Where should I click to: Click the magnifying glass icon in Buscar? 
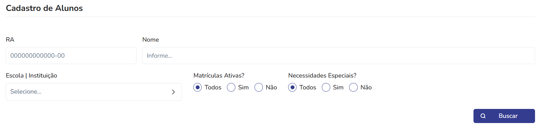[x=483, y=116]
